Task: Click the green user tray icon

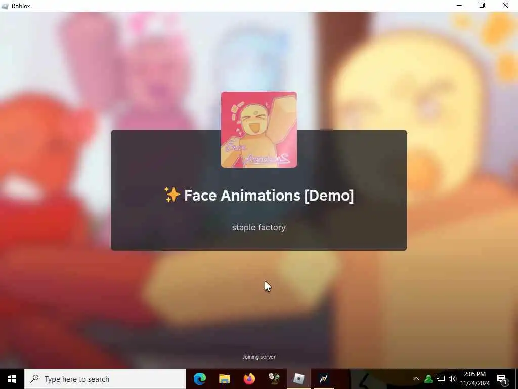Action: pyautogui.click(x=428, y=379)
